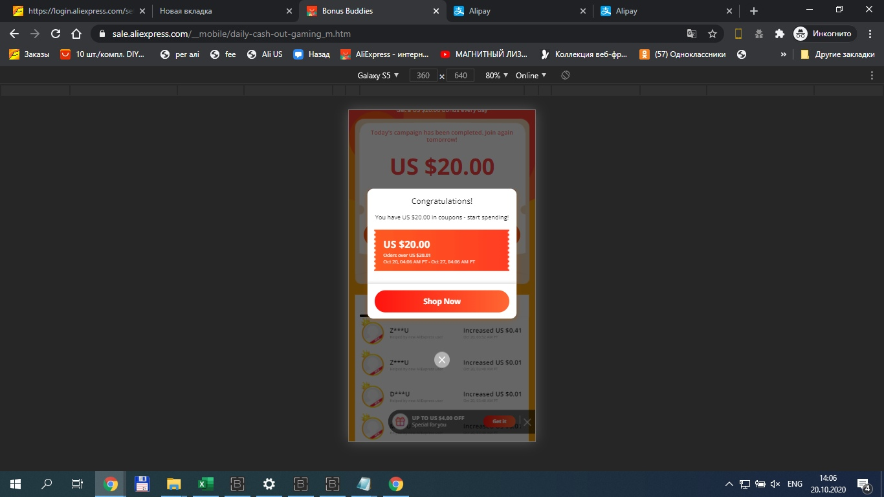Expand the hidden bookmarks chevron
The height and width of the screenshot is (497, 884).
(784, 54)
